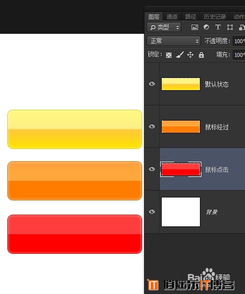The image size is (245, 294).
Task: Select the pixel layer filter icon
Action: [195, 27]
